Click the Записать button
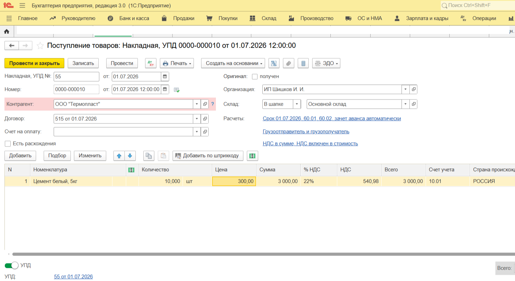The width and height of the screenshot is (515, 281). pos(83,63)
